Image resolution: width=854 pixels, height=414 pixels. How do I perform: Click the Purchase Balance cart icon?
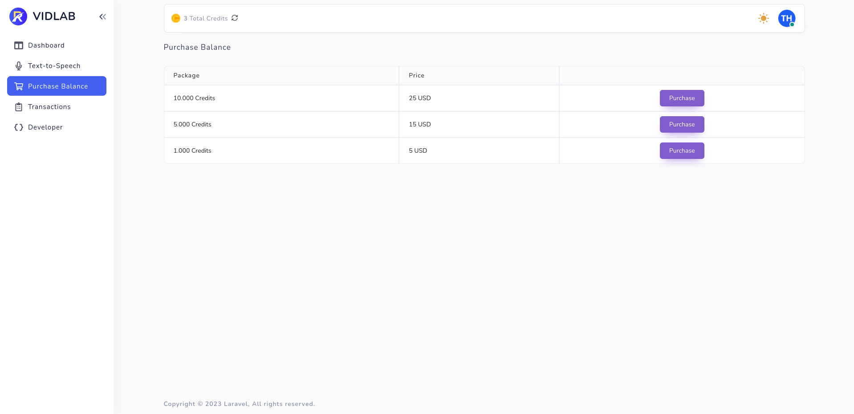(19, 86)
